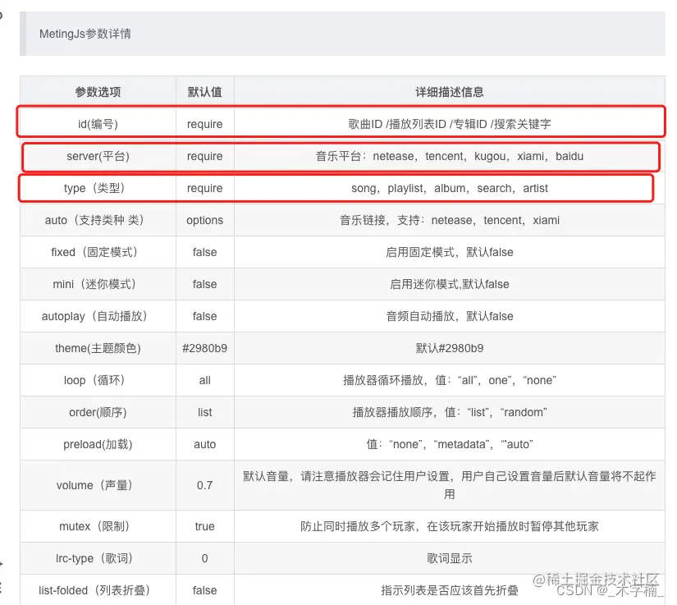Image resolution: width=677 pixels, height=605 pixels.
Task: Select the '播放器播放顺序' order description
Action: (x=450, y=412)
